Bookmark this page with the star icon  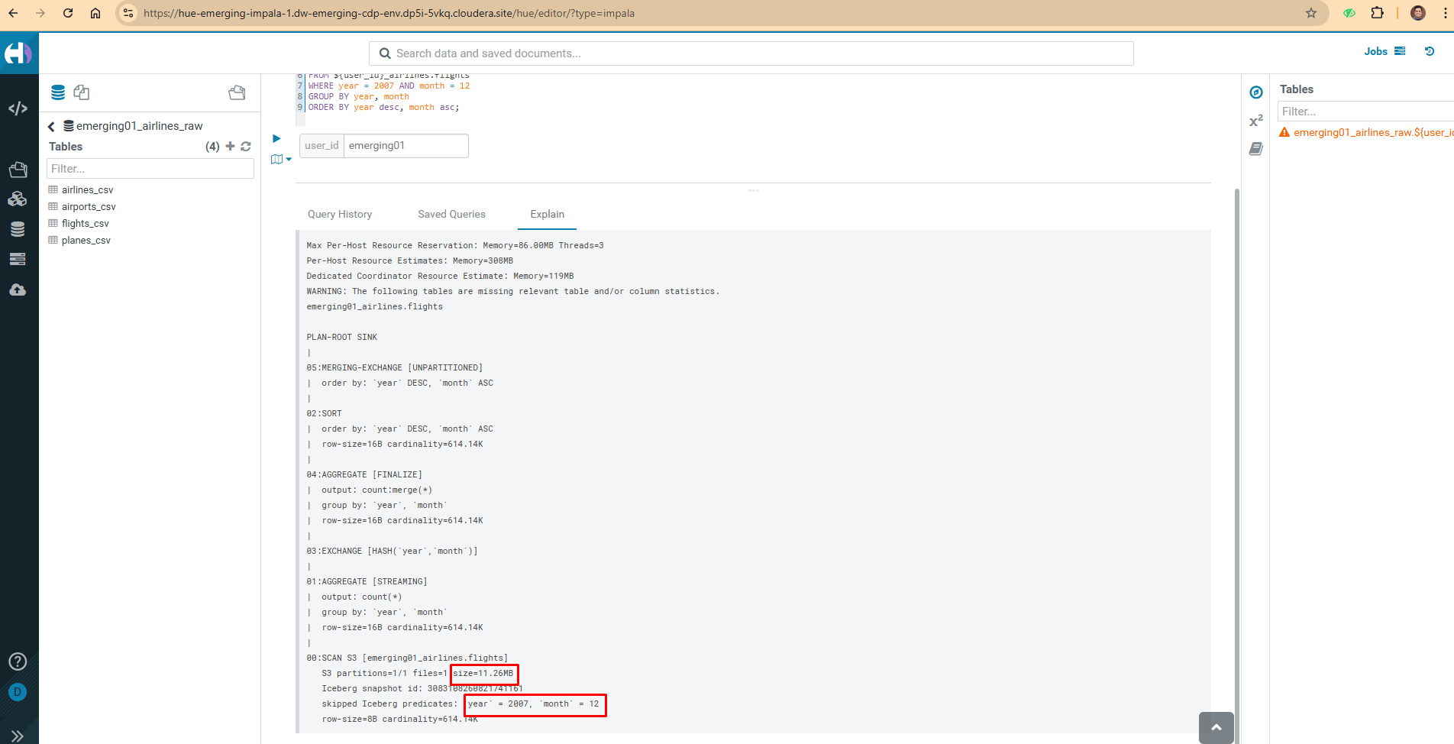coord(1311,13)
